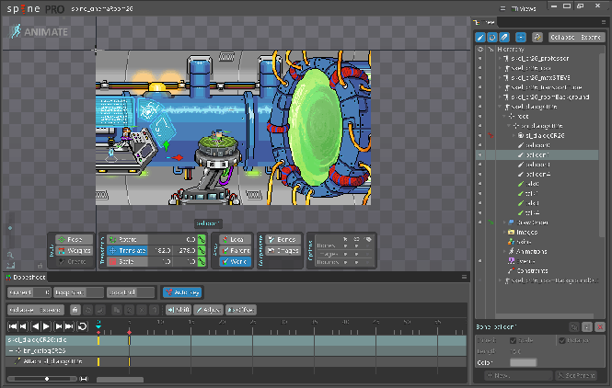Enable Images compensation button
The height and width of the screenshot is (388, 612).
click(283, 250)
